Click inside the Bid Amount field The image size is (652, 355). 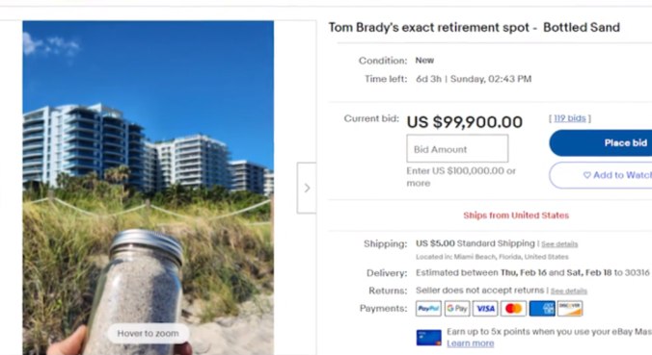(x=457, y=148)
